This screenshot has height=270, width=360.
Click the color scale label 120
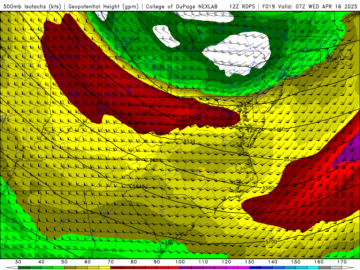[226, 262]
